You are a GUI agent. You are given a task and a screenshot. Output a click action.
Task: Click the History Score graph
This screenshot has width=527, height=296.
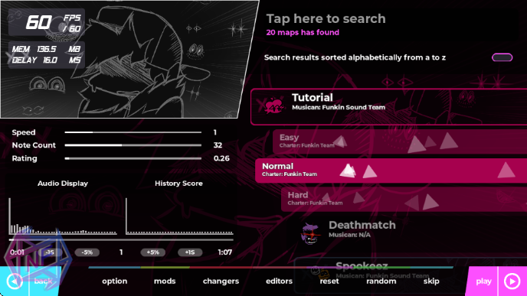point(179,216)
